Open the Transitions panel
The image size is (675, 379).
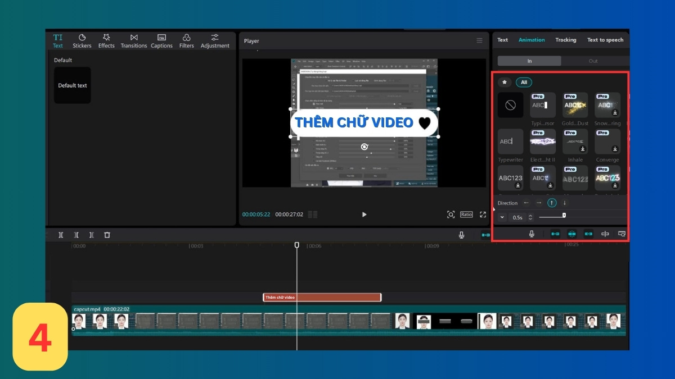(x=133, y=40)
